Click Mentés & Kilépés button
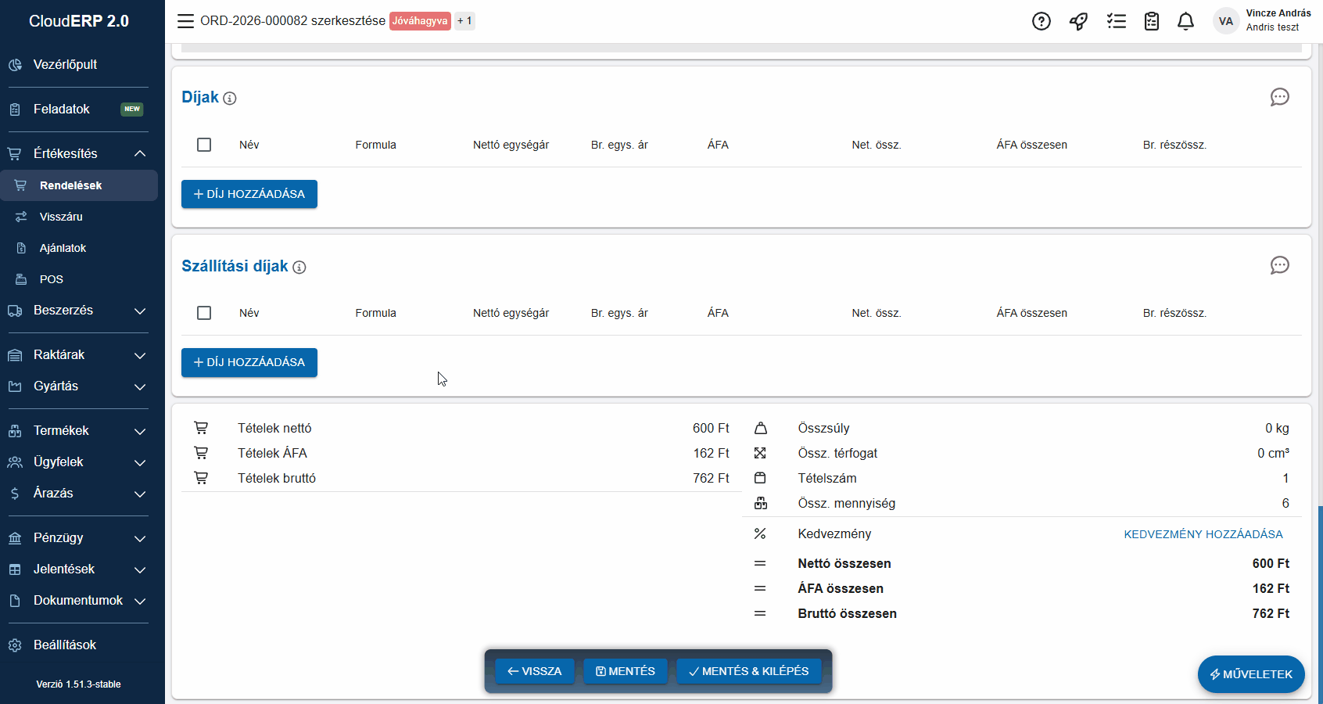The height and width of the screenshot is (704, 1323). (x=748, y=671)
